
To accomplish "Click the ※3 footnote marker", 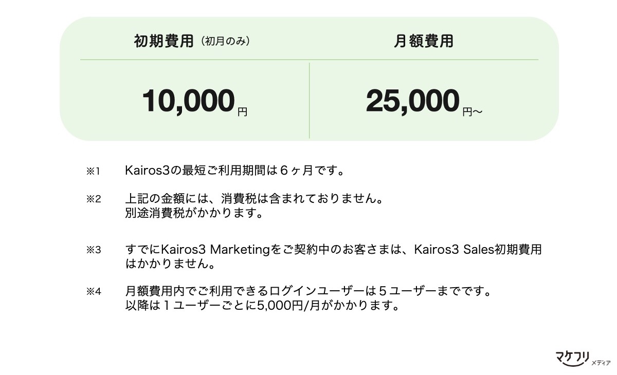I will [94, 250].
